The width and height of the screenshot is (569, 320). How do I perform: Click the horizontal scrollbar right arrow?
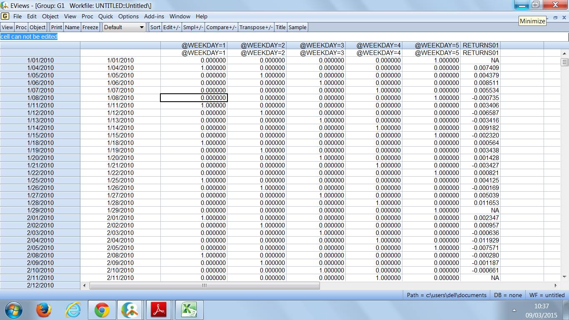555,285
